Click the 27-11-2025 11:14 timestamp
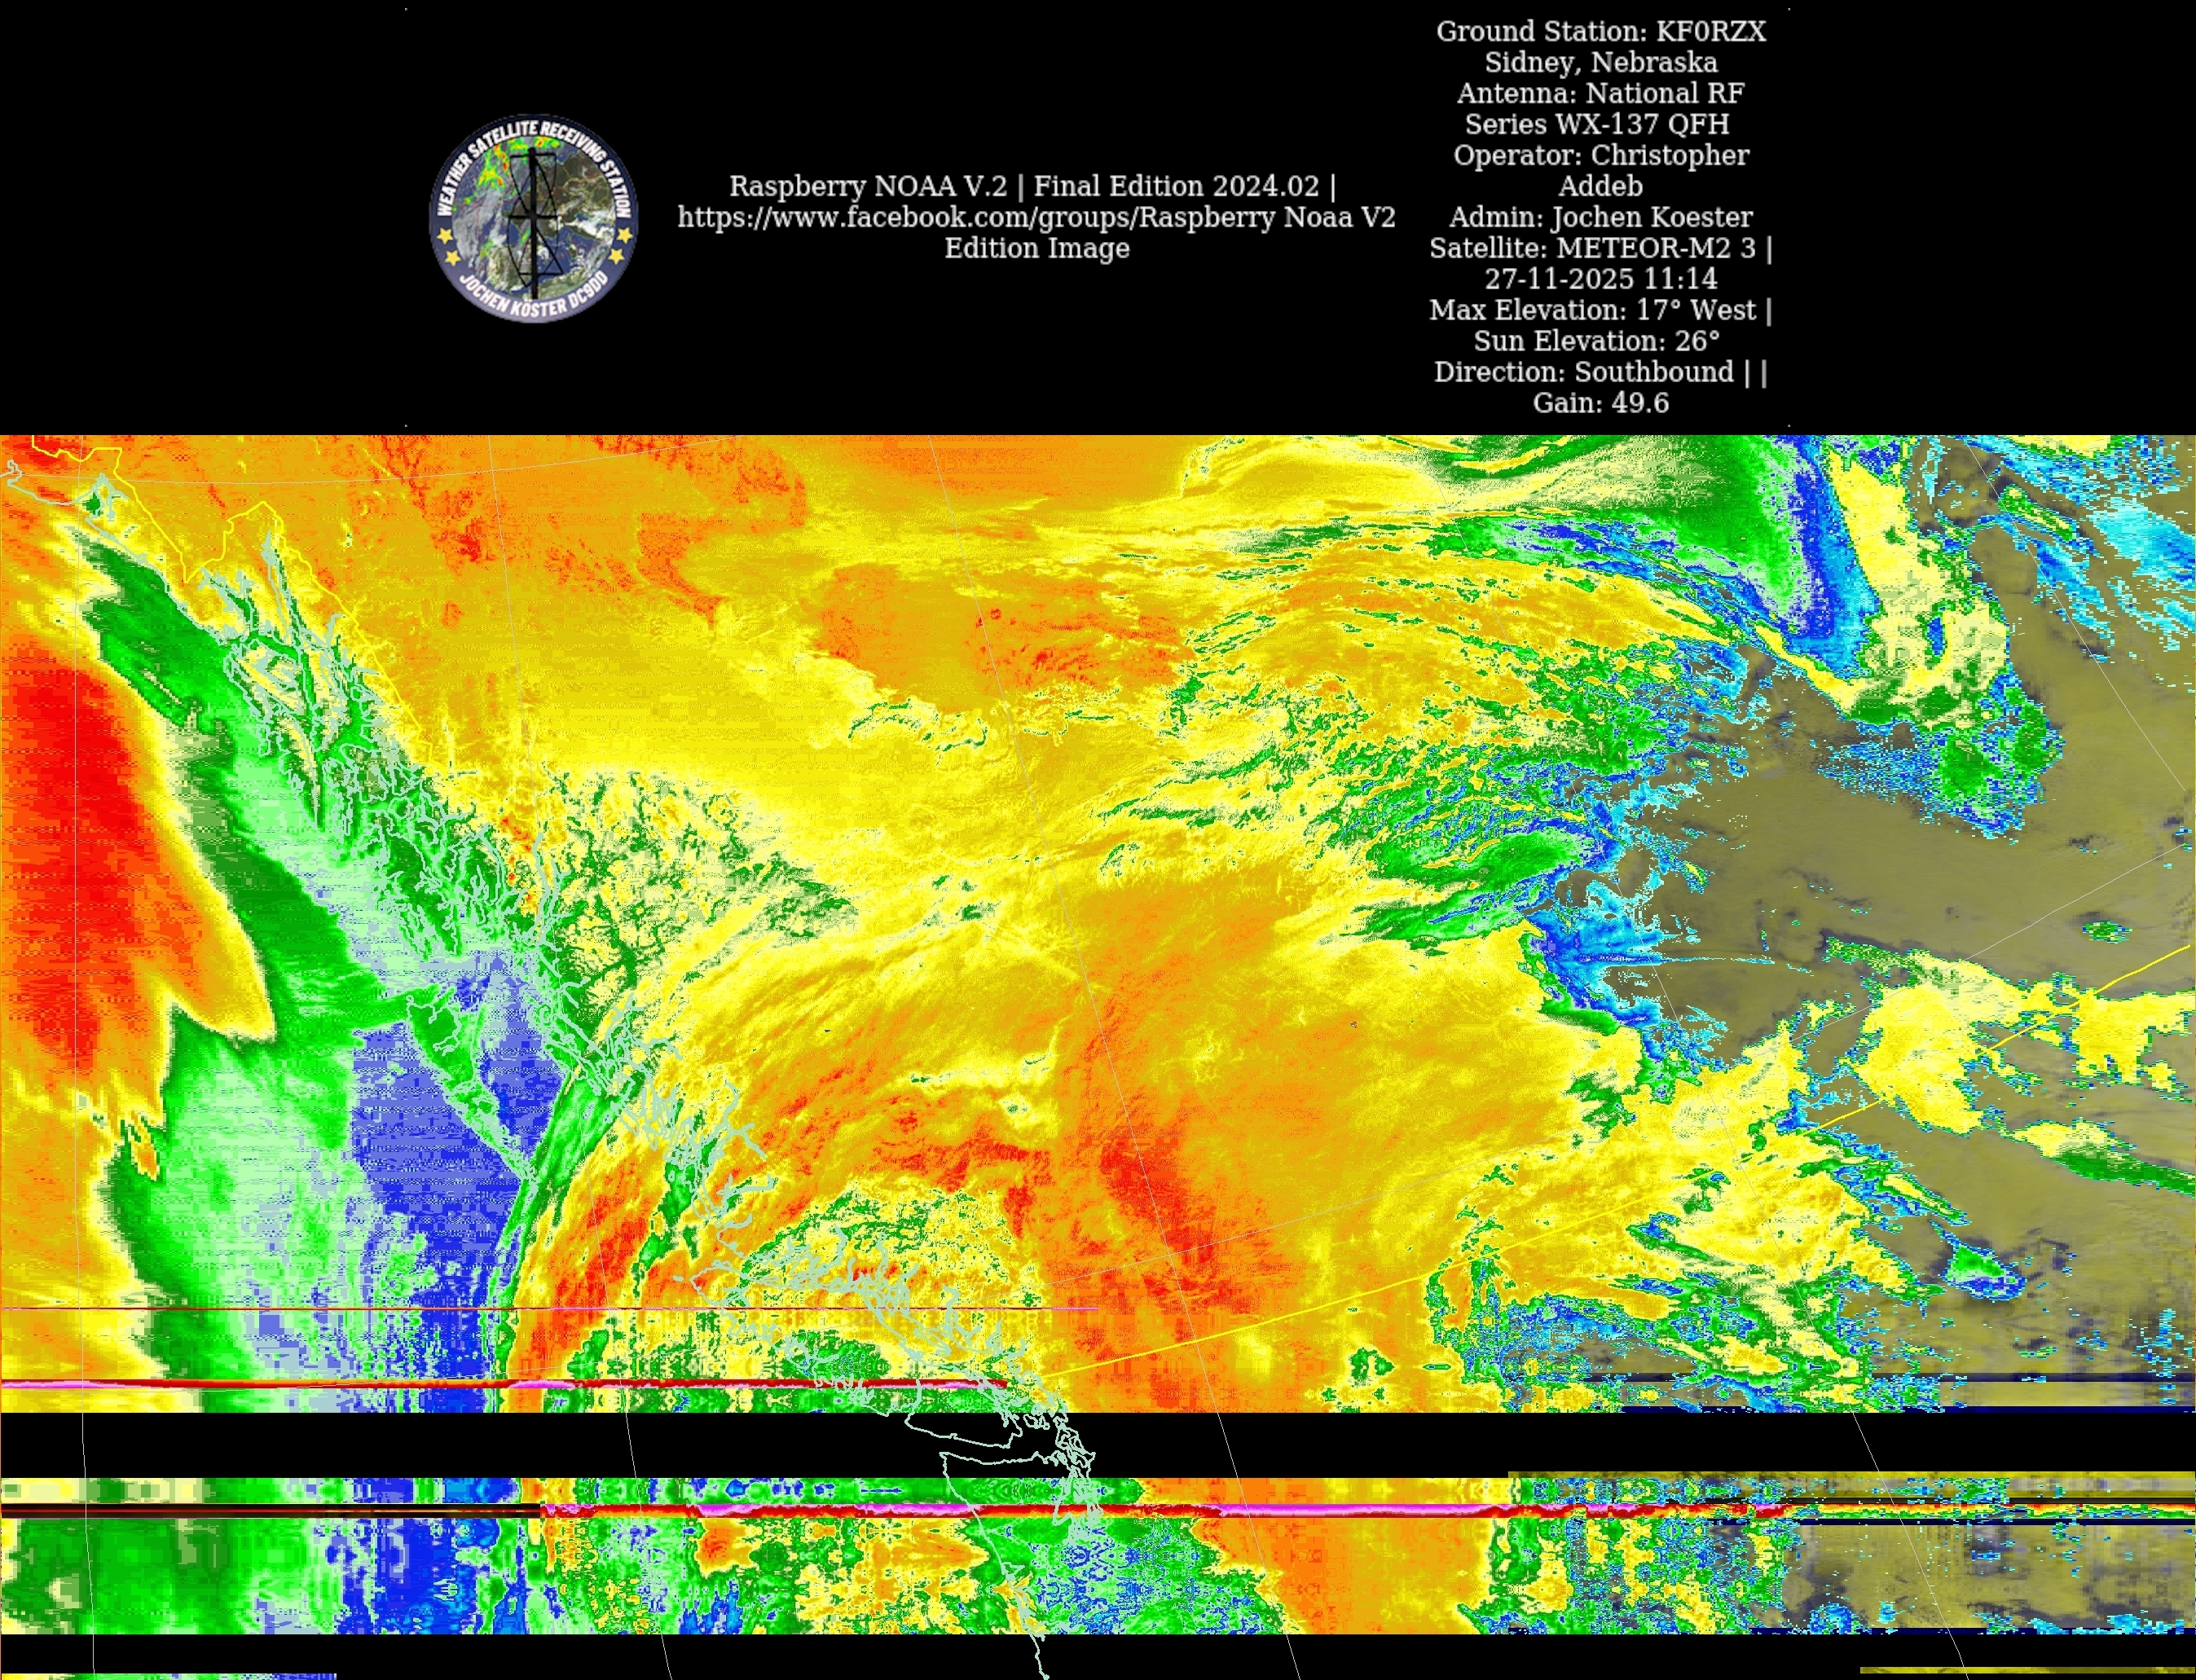The height and width of the screenshot is (1680, 2196). (1600, 279)
